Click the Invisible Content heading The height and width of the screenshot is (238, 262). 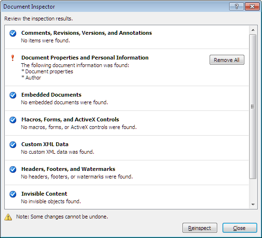44,194
